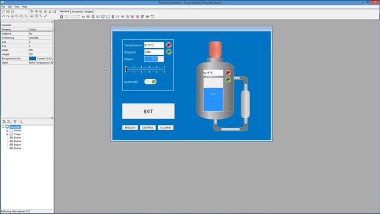Click the Temperature value field in the frame
Image resolution: width=380 pixels, height=214 pixels.
click(x=154, y=45)
